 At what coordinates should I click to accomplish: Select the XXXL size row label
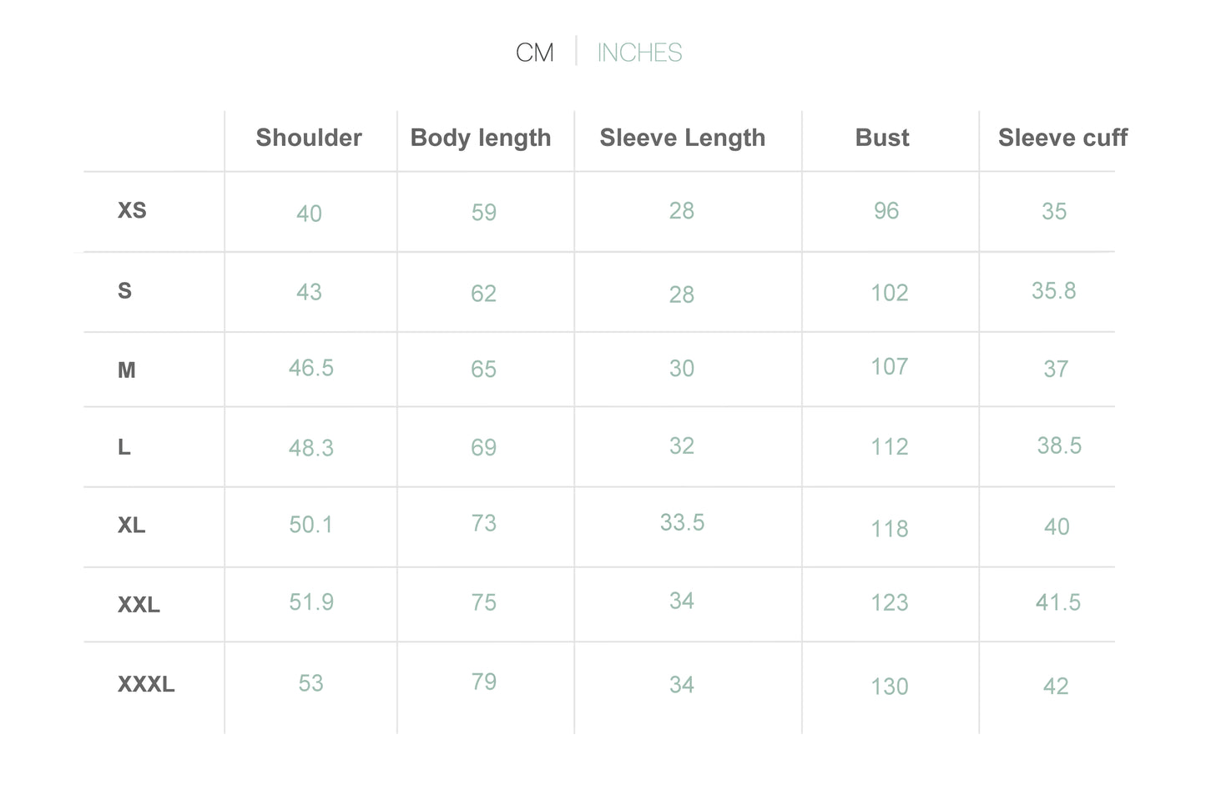coord(146,685)
